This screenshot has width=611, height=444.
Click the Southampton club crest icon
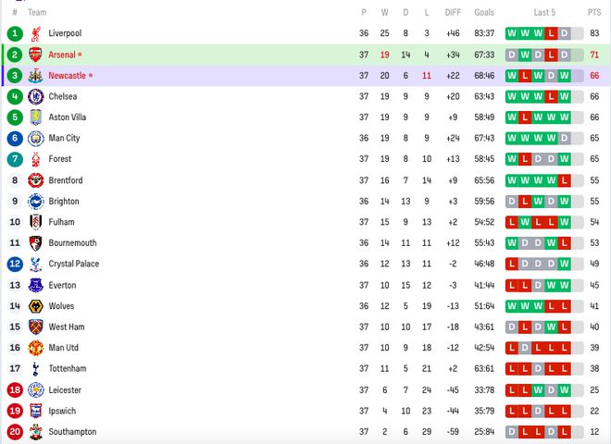(36, 432)
